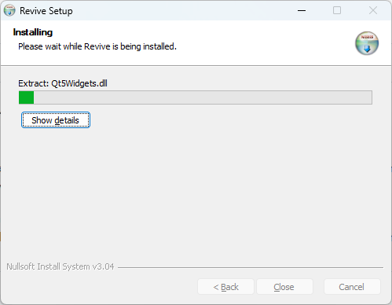Click the green filled portion of progress bar
392x305 pixels.
[26, 97]
